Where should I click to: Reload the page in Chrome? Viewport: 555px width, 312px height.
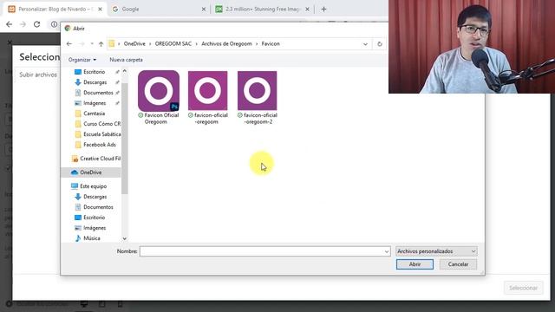(x=36, y=24)
